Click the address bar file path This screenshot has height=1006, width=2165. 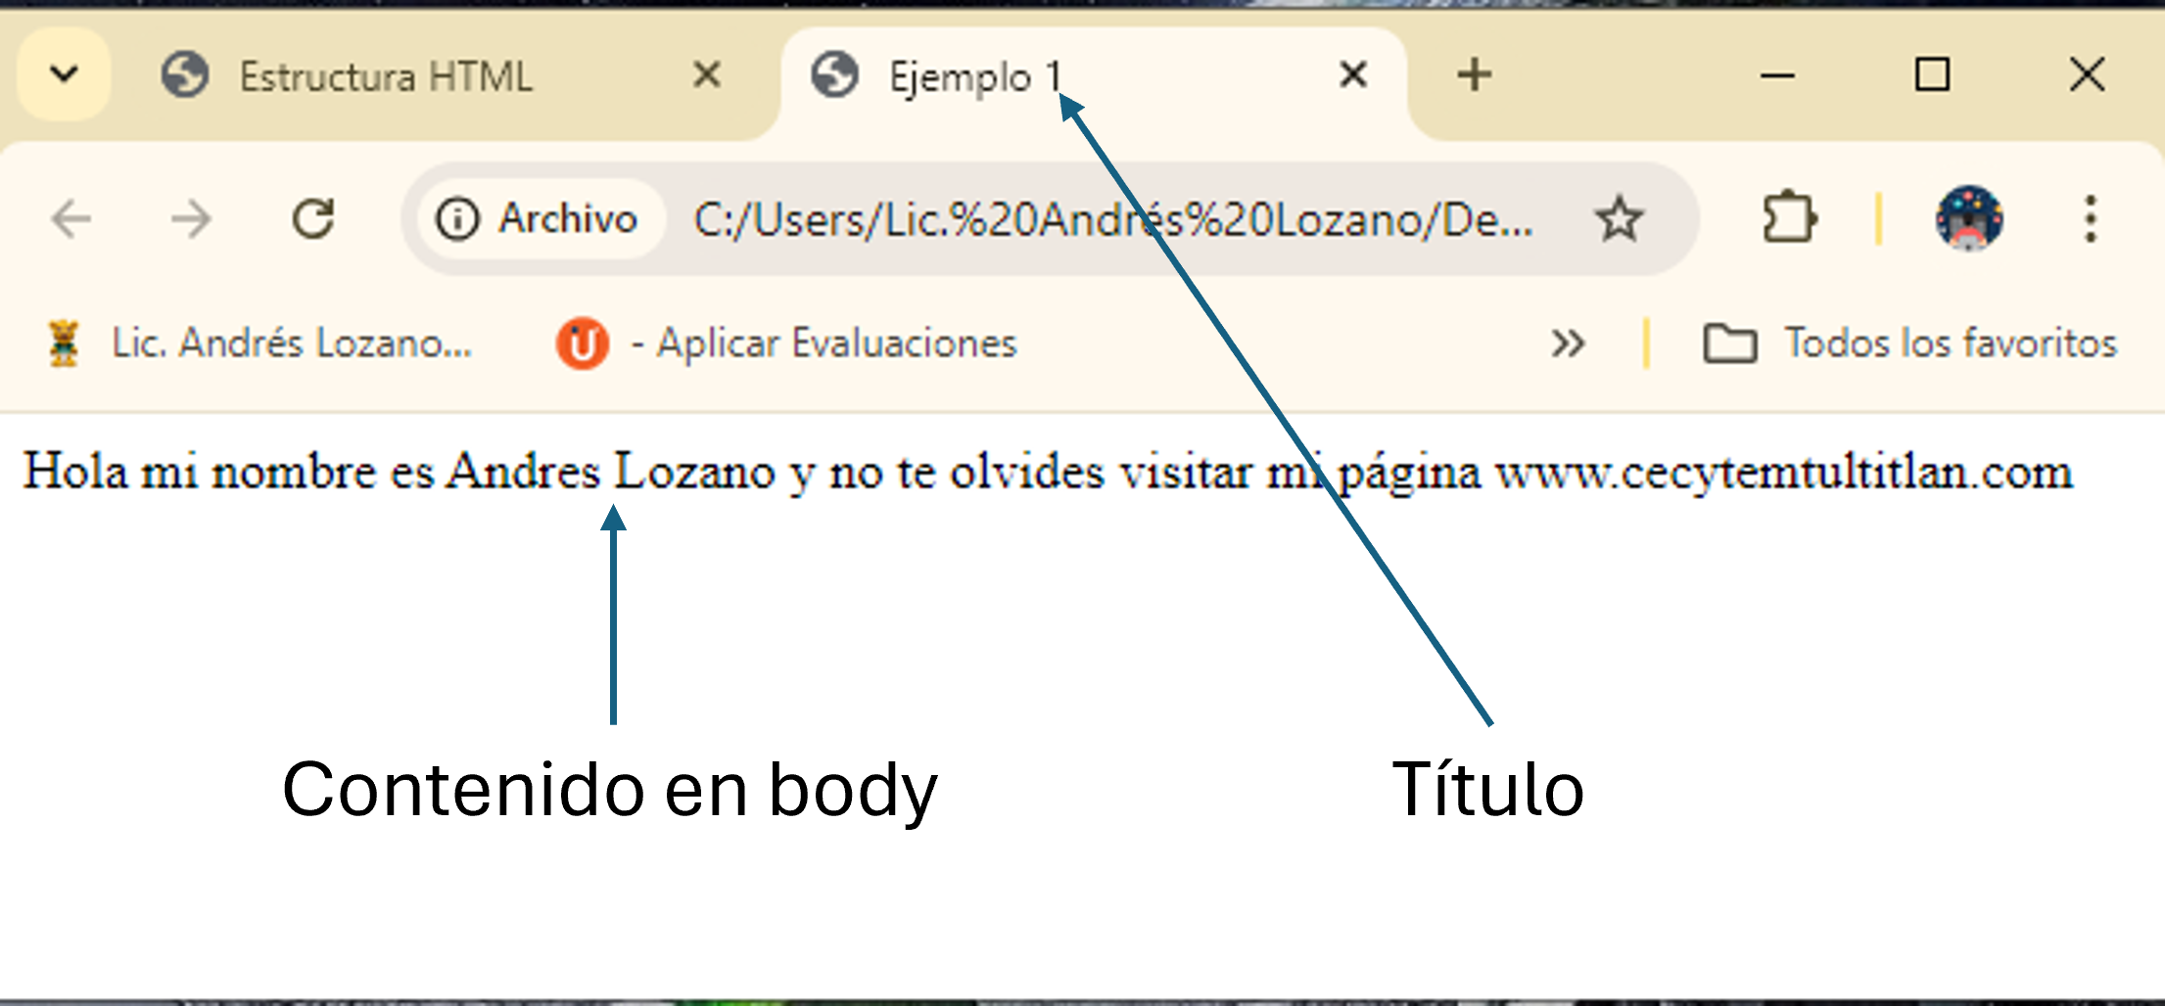[1111, 219]
